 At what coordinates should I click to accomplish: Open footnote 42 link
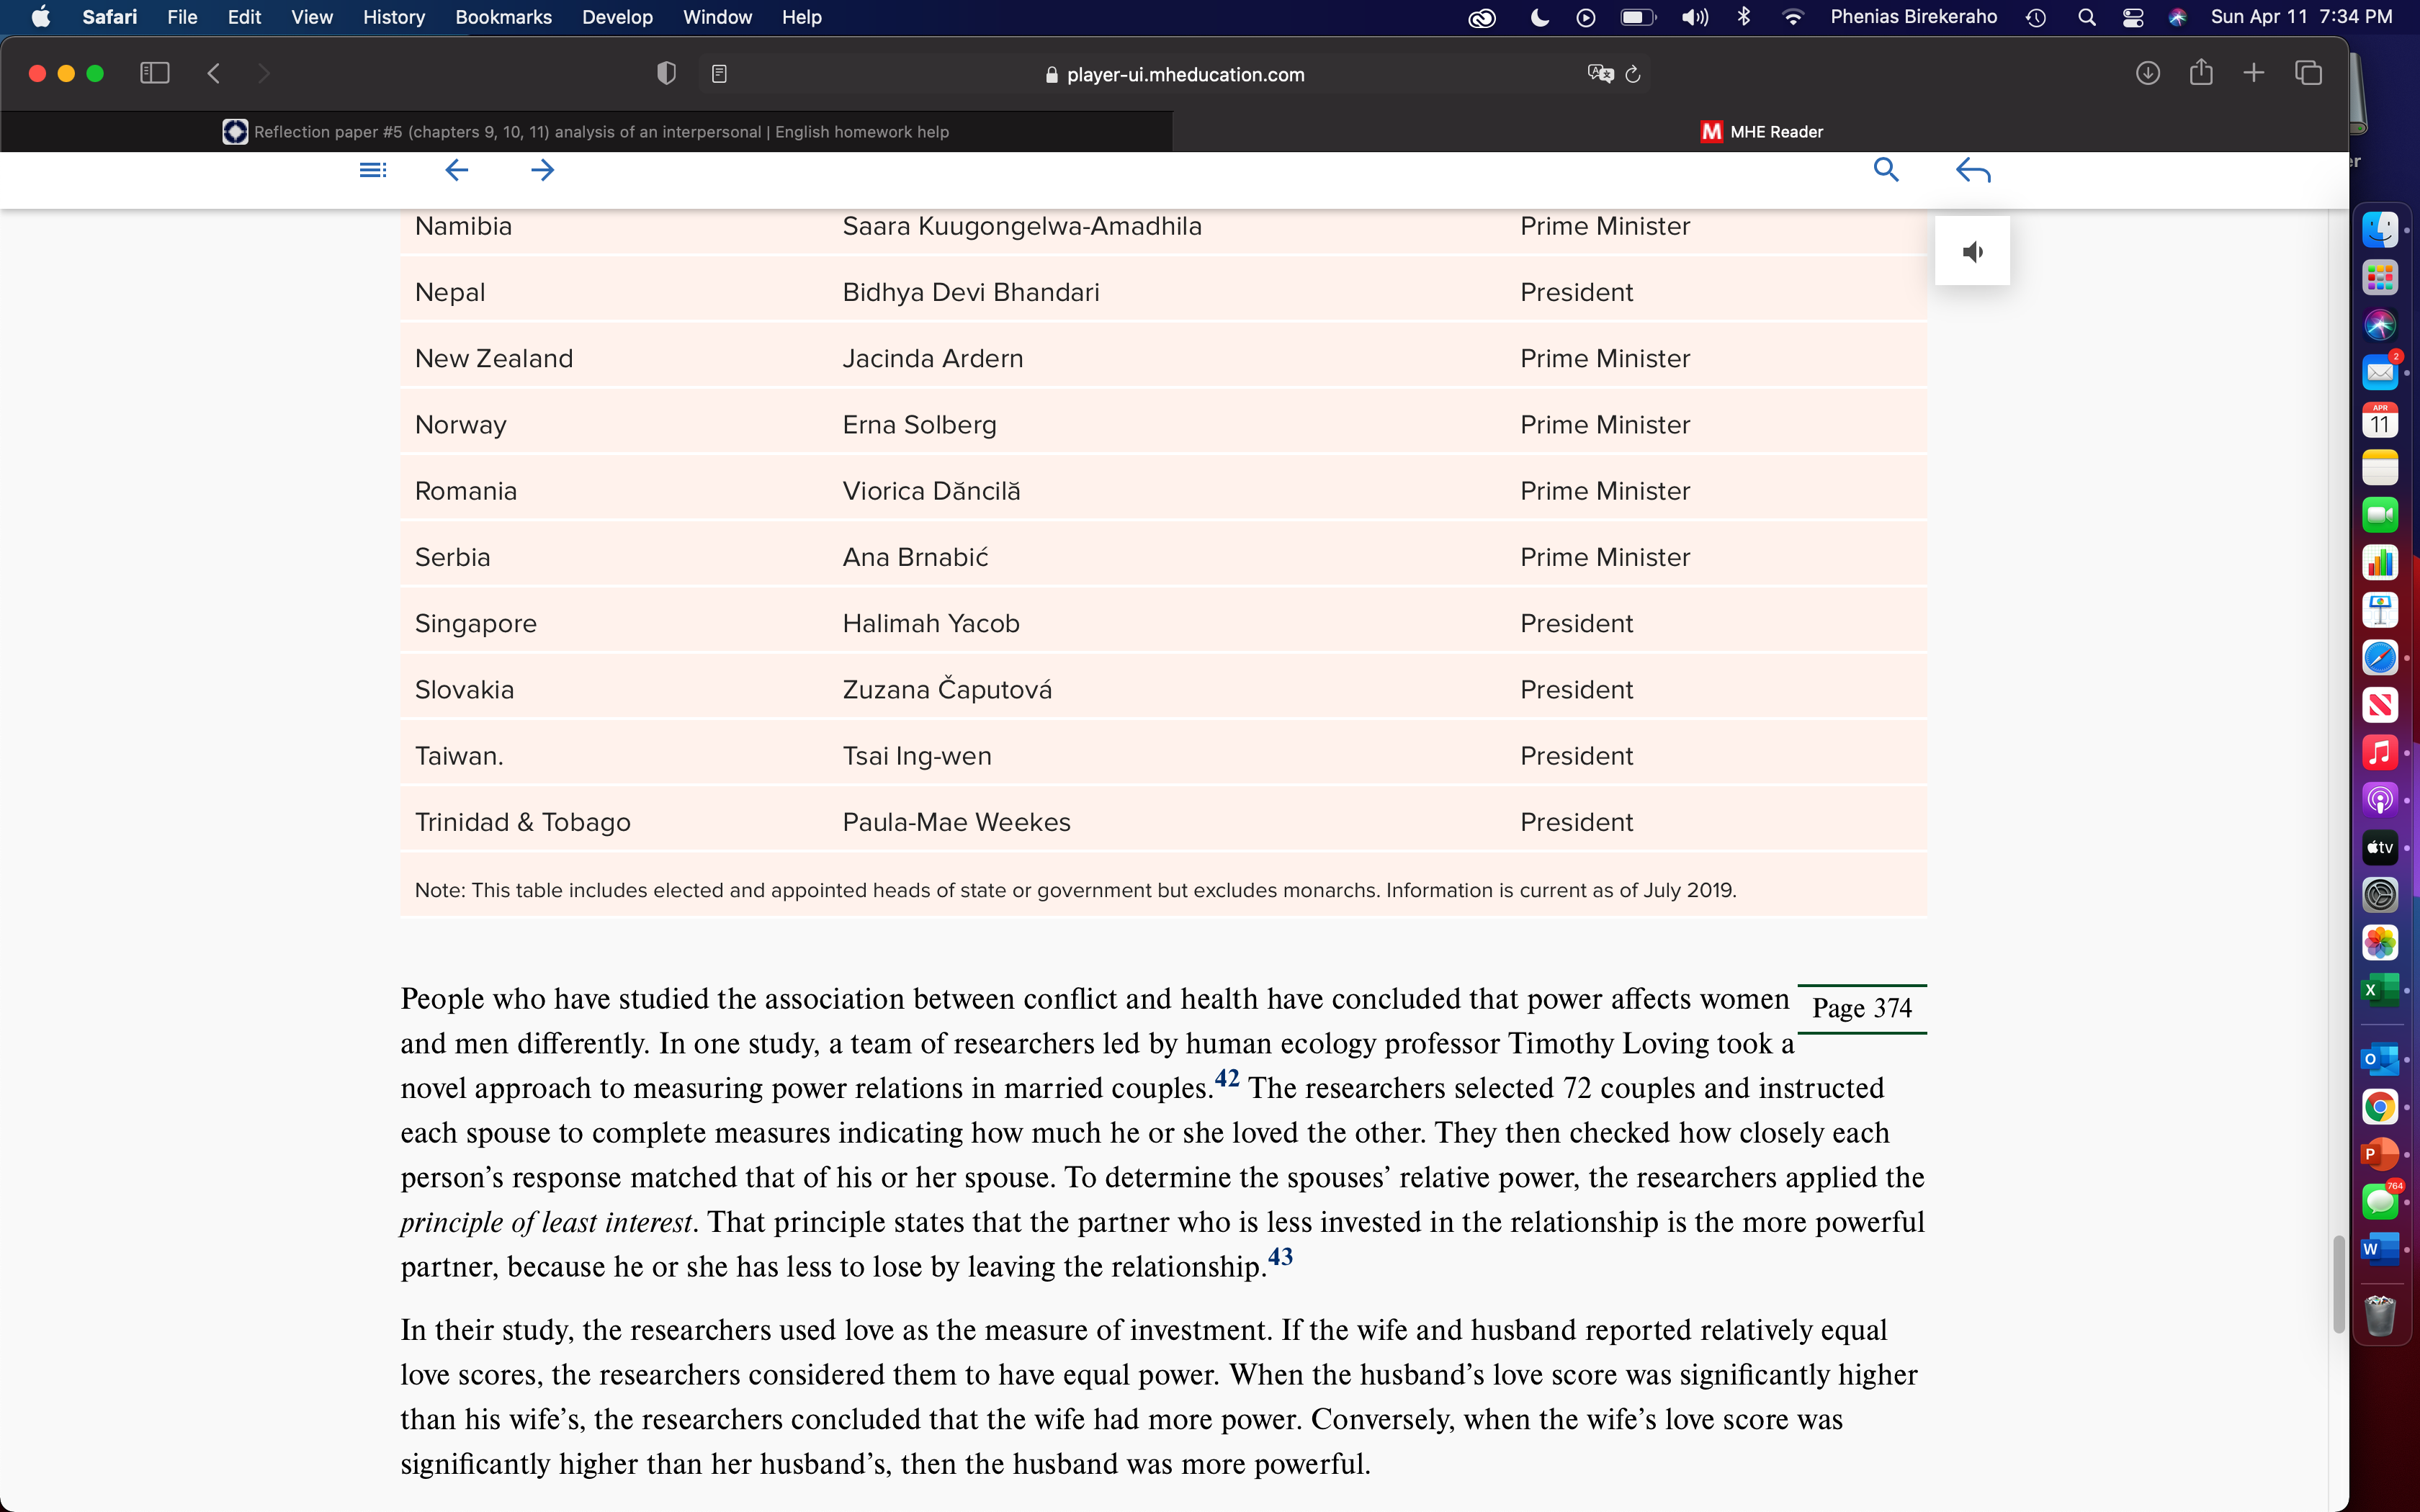tap(1227, 1079)
